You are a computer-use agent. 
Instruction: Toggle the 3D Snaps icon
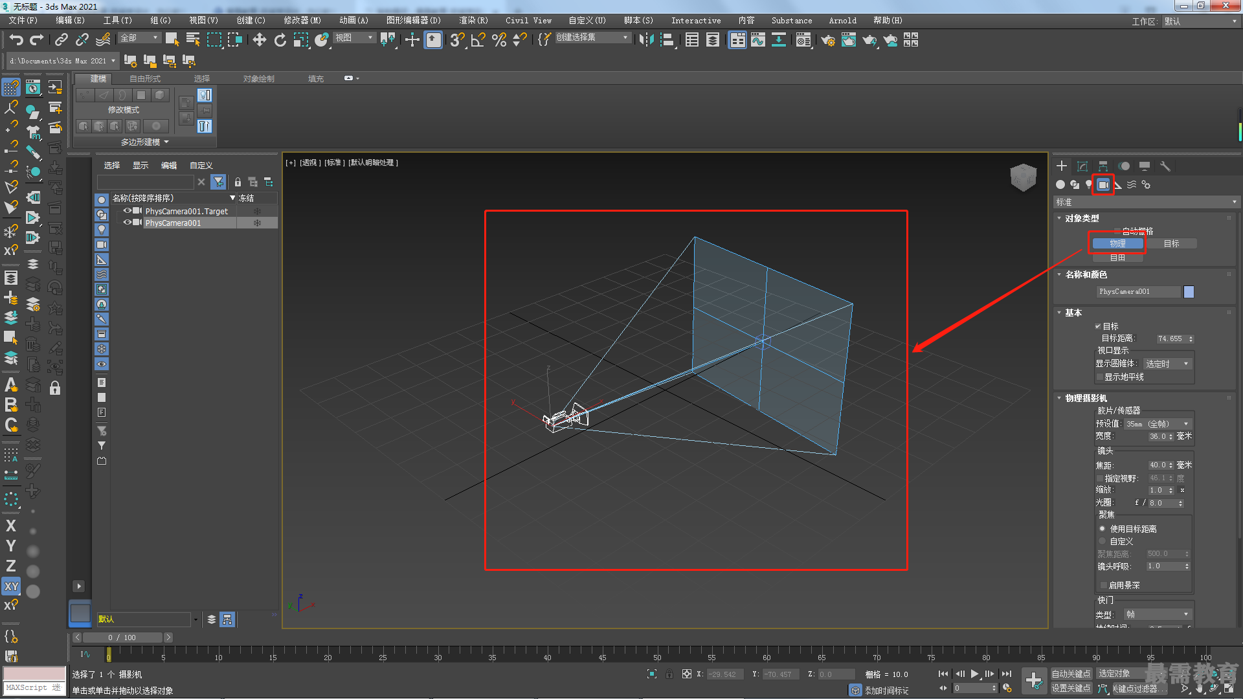tap(458, 40)
